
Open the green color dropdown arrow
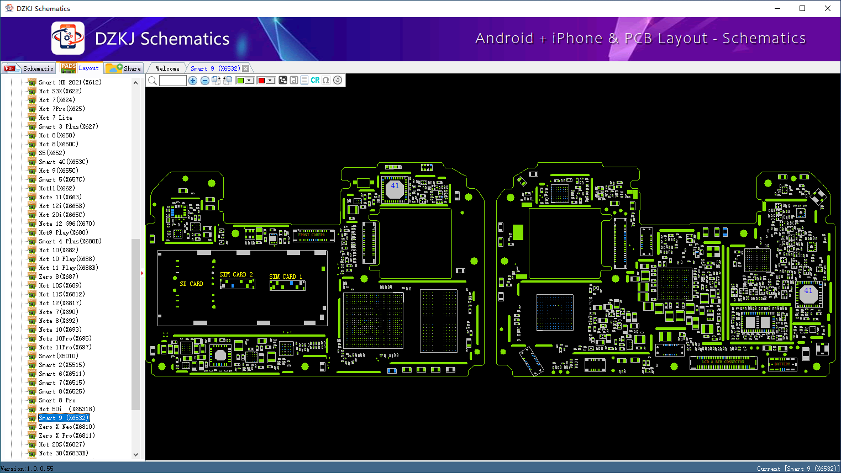(x=250, y=81)
